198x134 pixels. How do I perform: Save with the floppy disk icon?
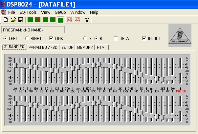coord(21,20)
